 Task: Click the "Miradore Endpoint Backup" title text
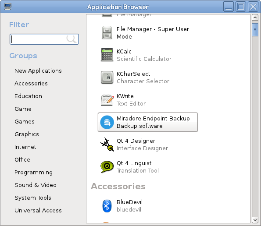coord(153,119)
